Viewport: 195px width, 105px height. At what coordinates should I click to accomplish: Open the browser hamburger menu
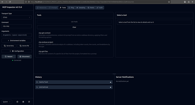click(192, 2)
